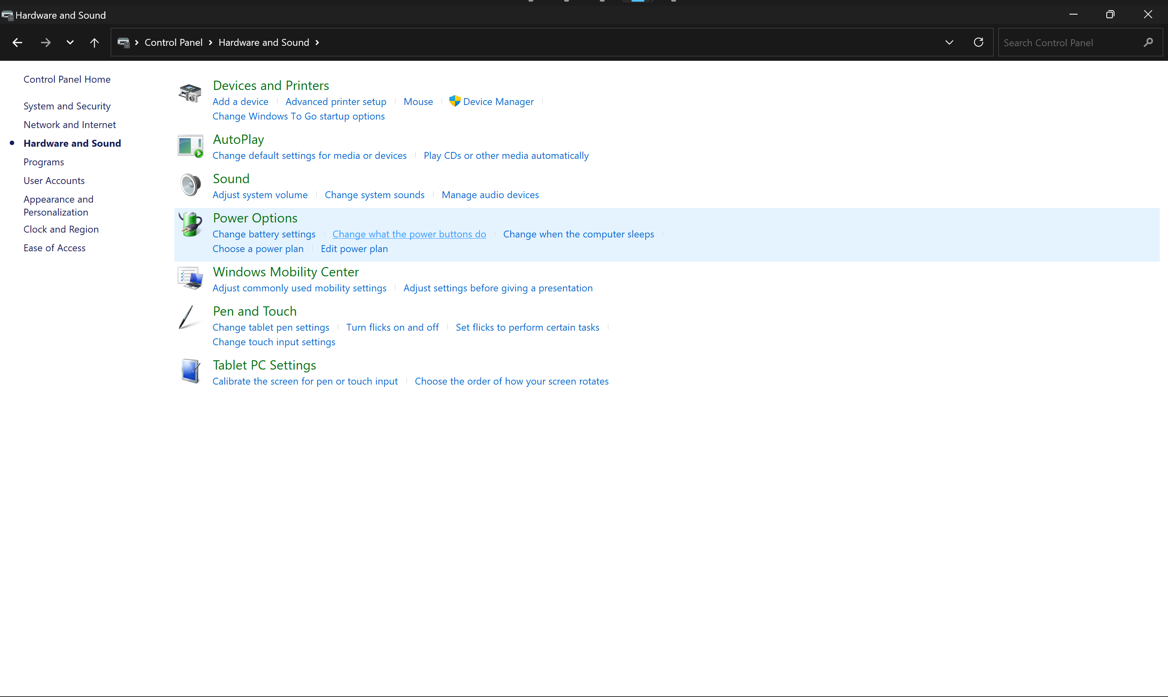Screen dimensions: 1168x697
Task: Expand the chevron after Hardware and Sound breadcrumb
Action: 317,43
